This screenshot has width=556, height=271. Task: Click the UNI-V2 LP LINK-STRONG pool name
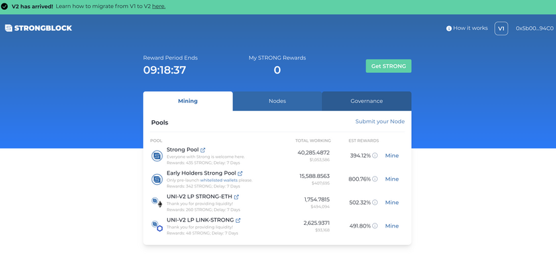pyautogui.click(x=200, y=219)
